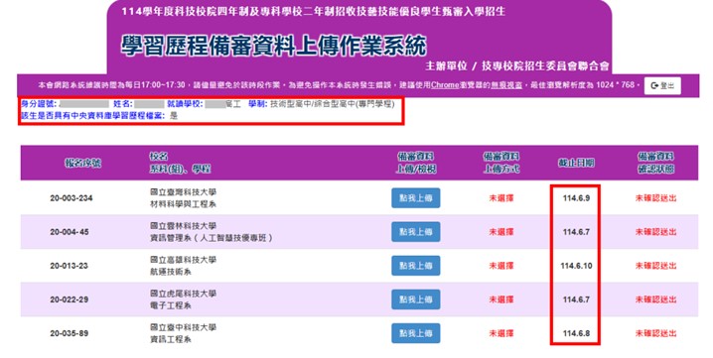Click the 學習歷程備審資料上傳作業系統 title

(274, 46)
